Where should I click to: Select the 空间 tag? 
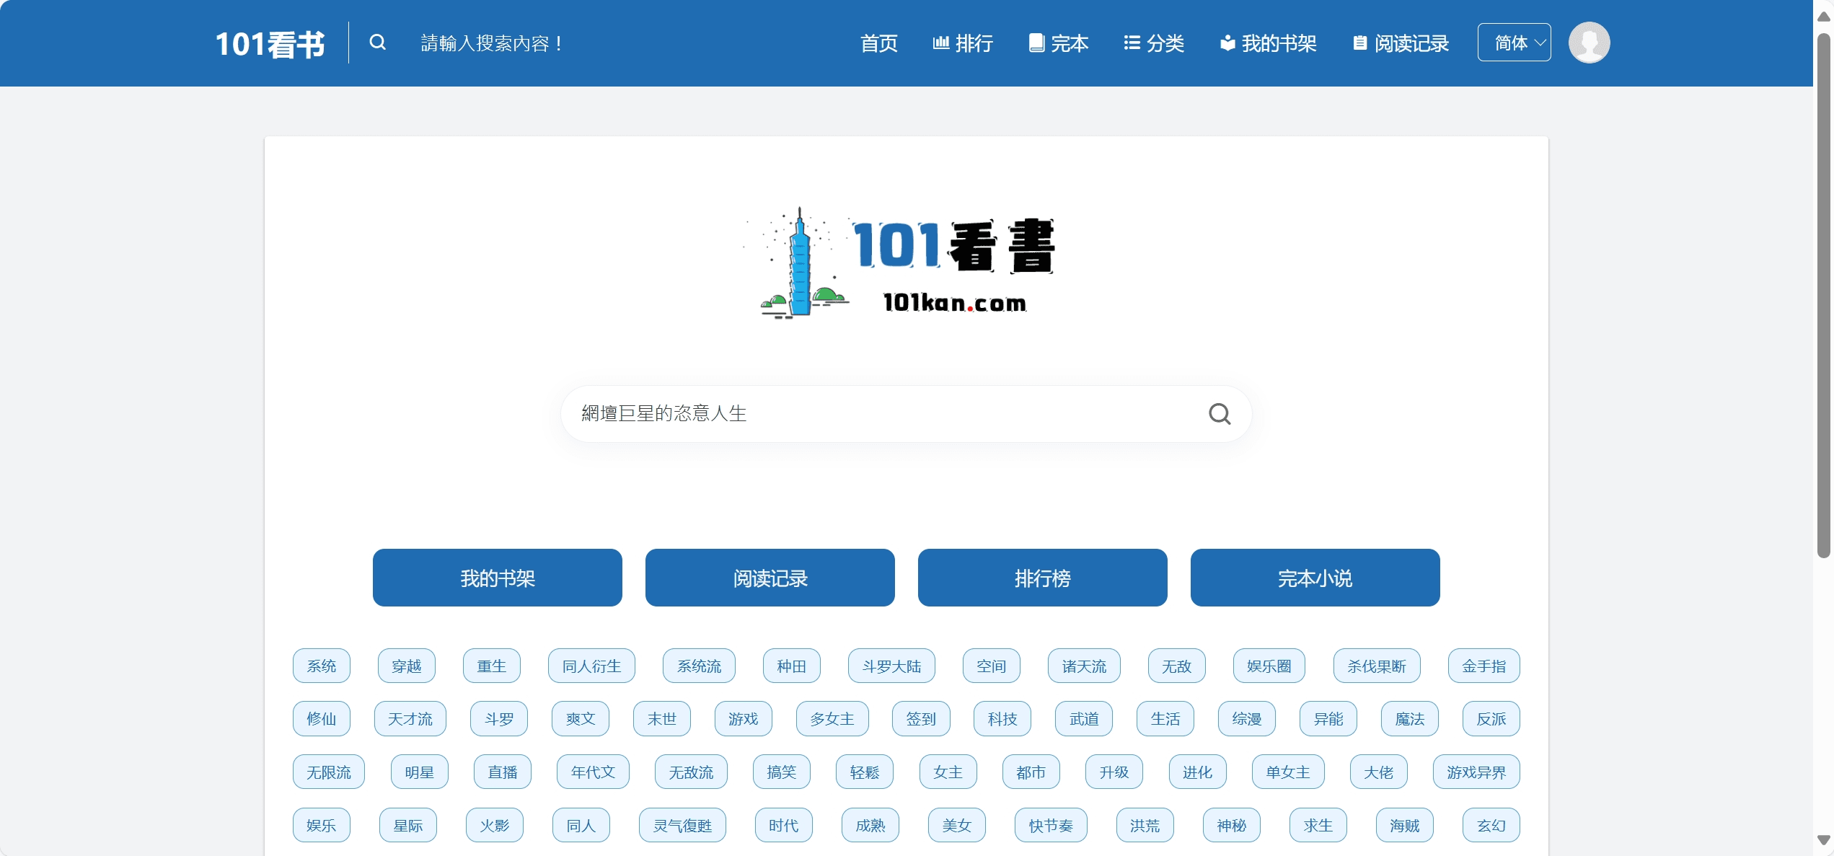[992, 666]
